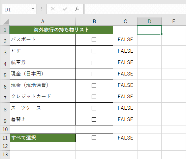
Task: Click the FALSE value in row 8
Action: click(125, 108)
